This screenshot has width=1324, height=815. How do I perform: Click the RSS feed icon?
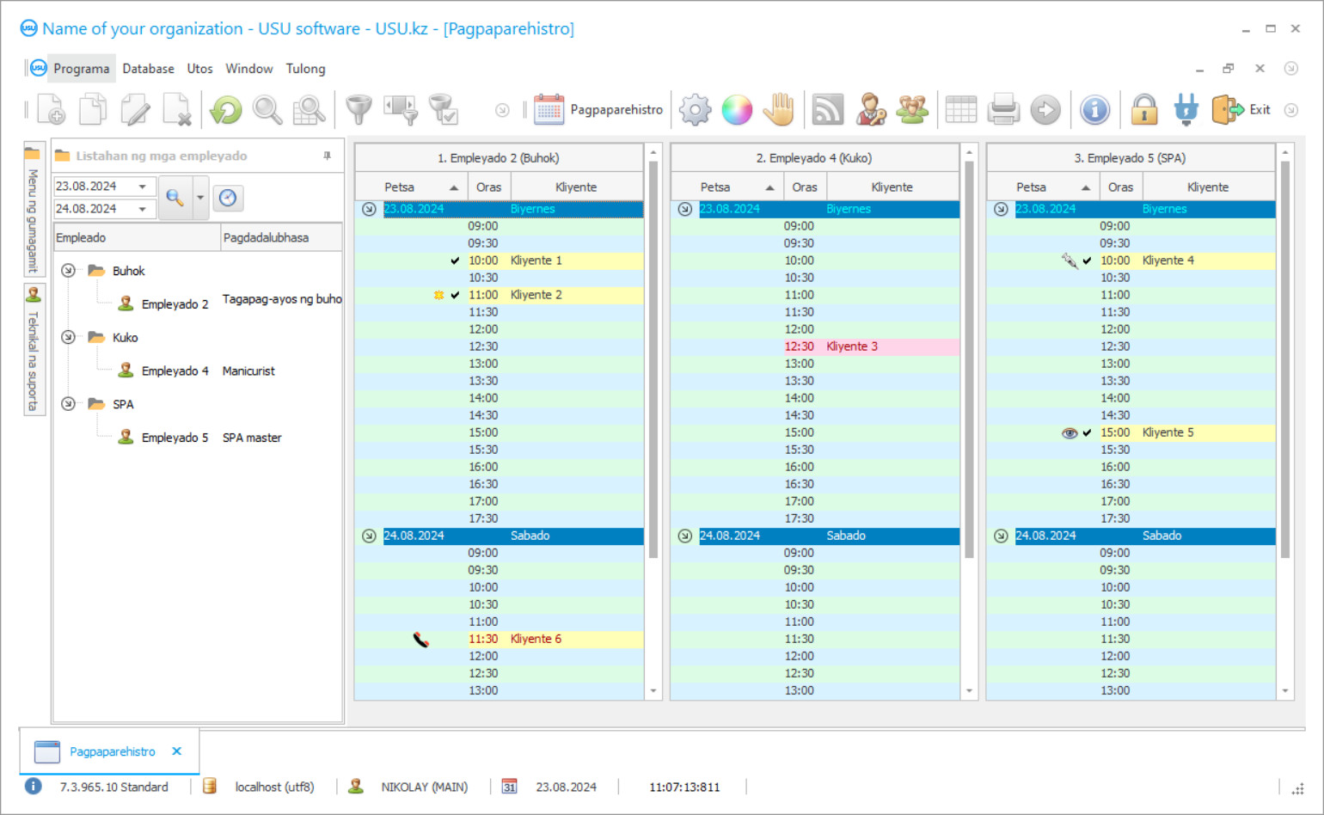[x=828, y=110]
